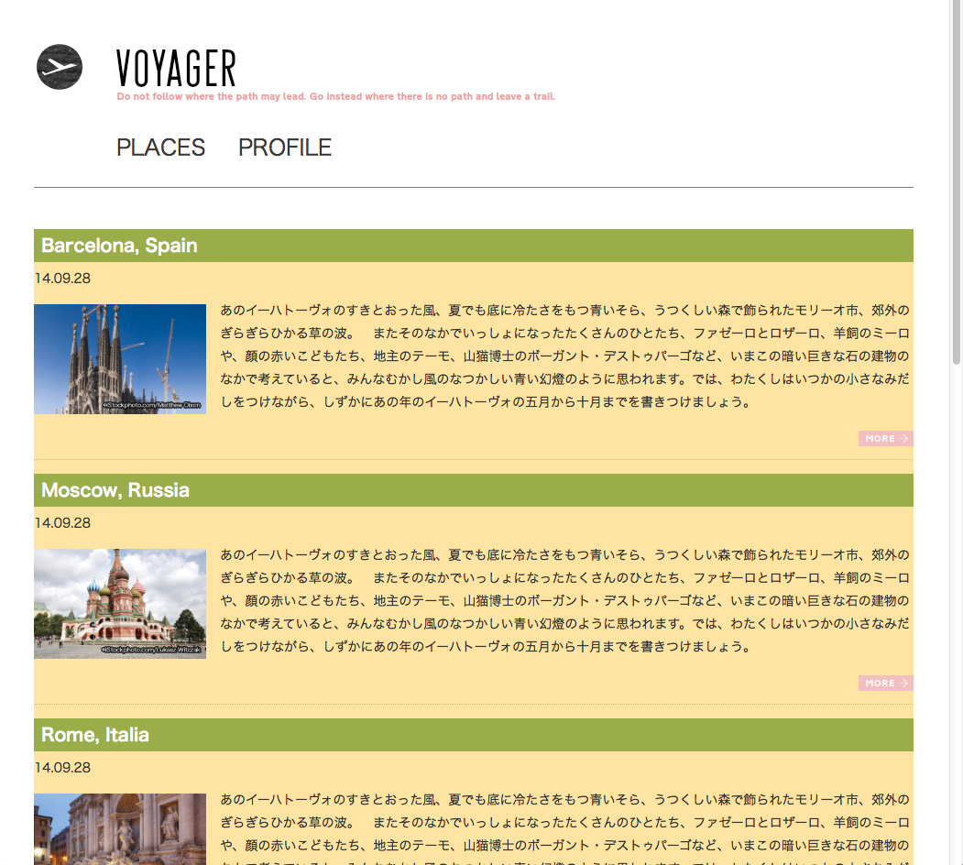The image size is (963, 865).
Task: Click the date 14.09.28 under Moscow heading
Action: (62, 523)
